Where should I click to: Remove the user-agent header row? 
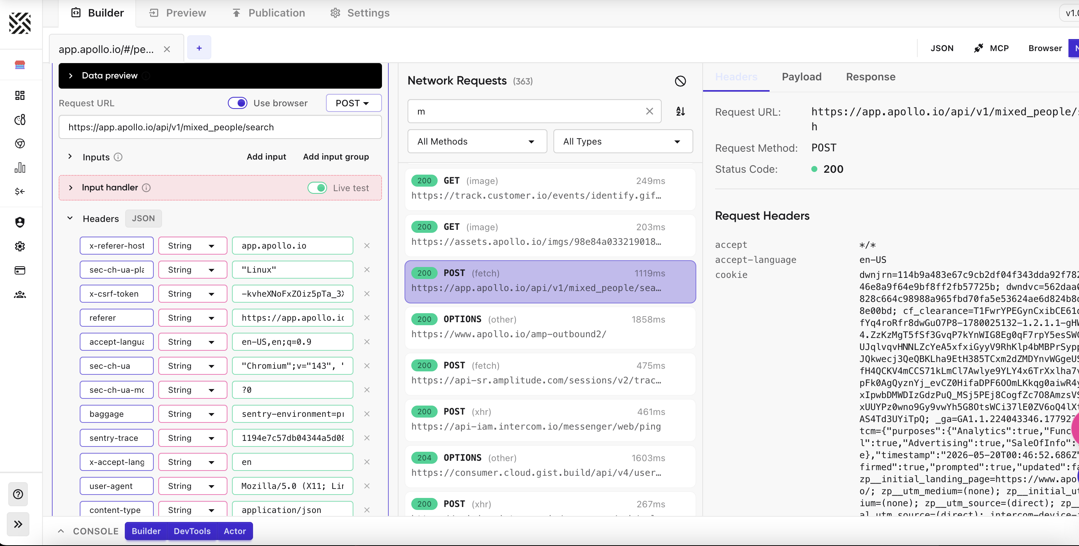pyautogui.click(x=367, y=486)
